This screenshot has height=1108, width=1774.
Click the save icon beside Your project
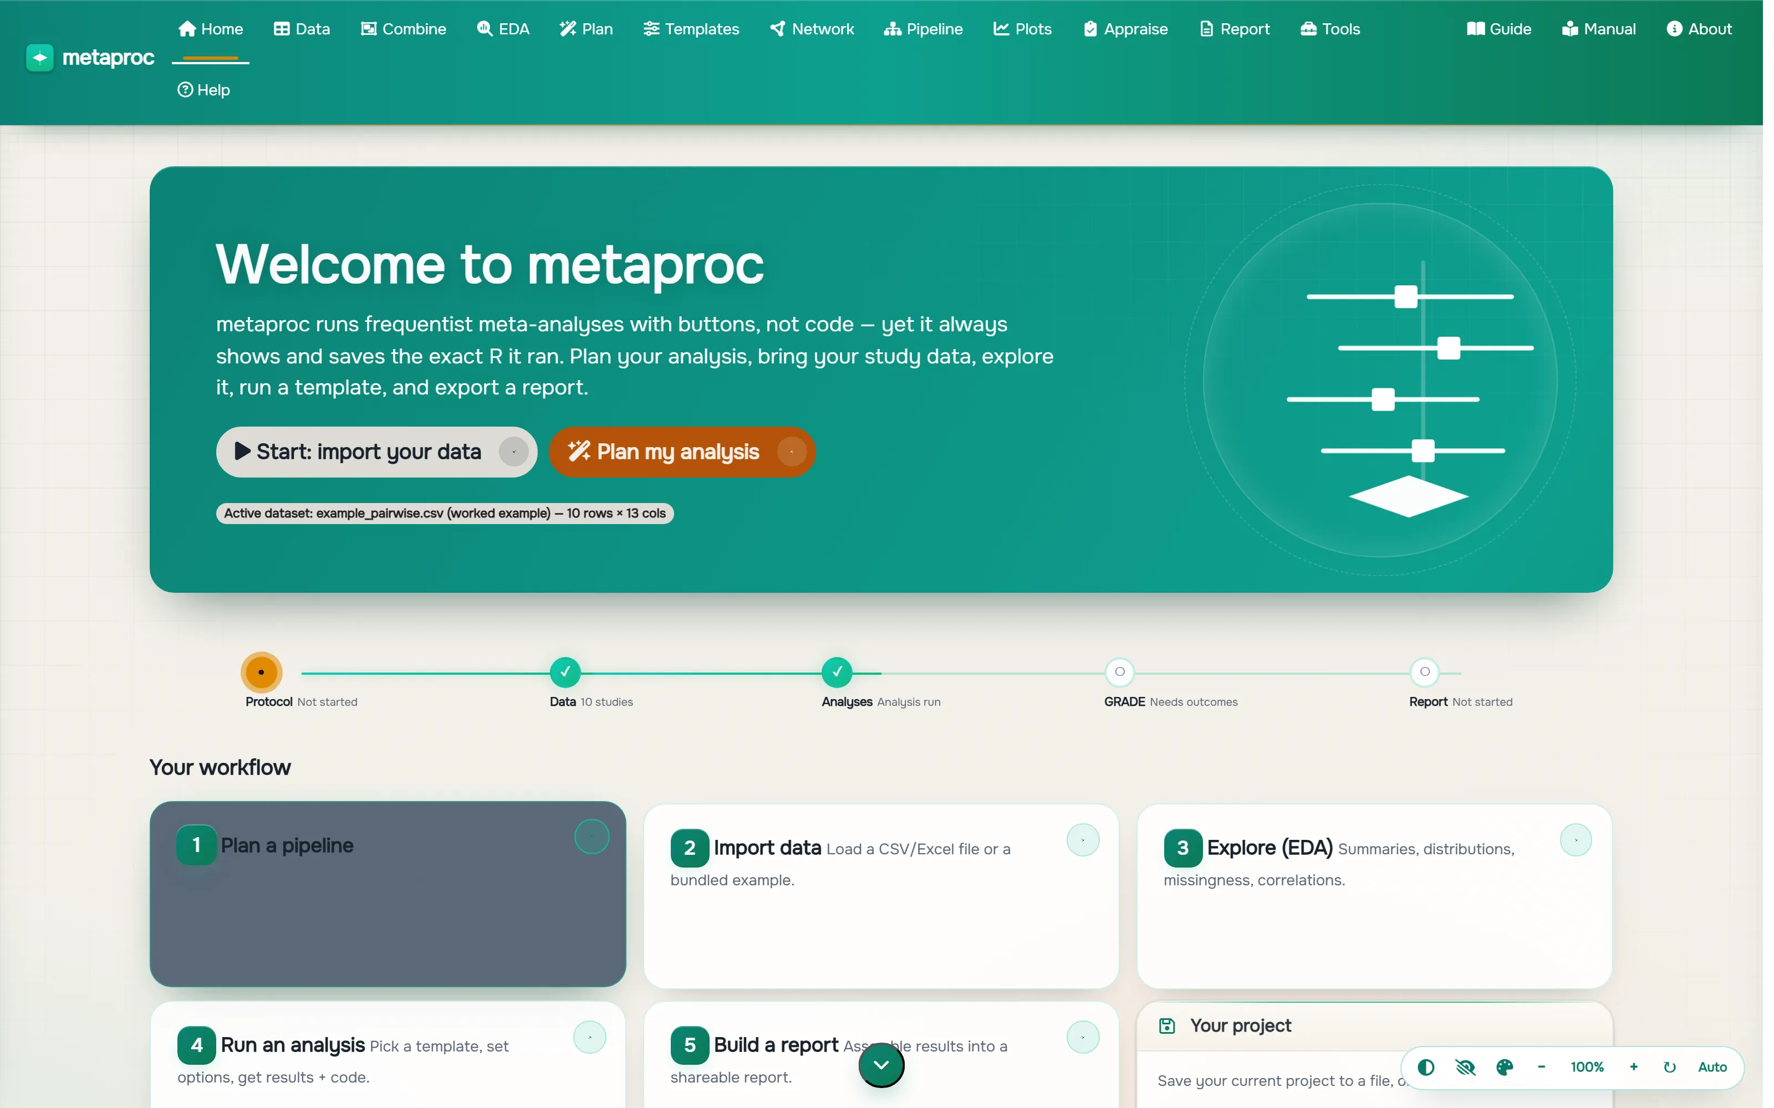[x=1167, y=1025]
